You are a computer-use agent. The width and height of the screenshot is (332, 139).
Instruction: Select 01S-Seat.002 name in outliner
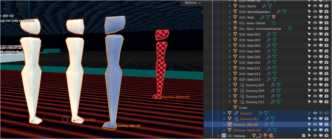250,40
